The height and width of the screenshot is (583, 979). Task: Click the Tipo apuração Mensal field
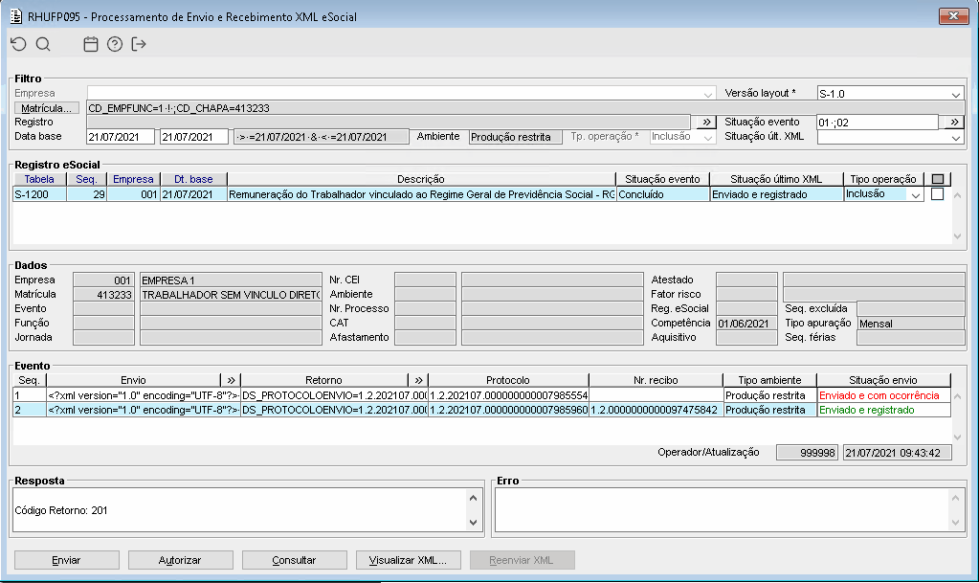910,324
